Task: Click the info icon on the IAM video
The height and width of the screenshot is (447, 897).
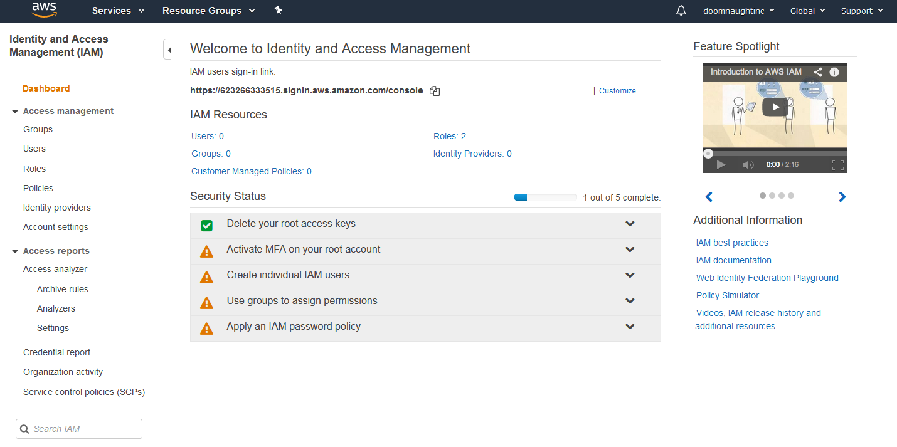Action: (x=834, y=72)
